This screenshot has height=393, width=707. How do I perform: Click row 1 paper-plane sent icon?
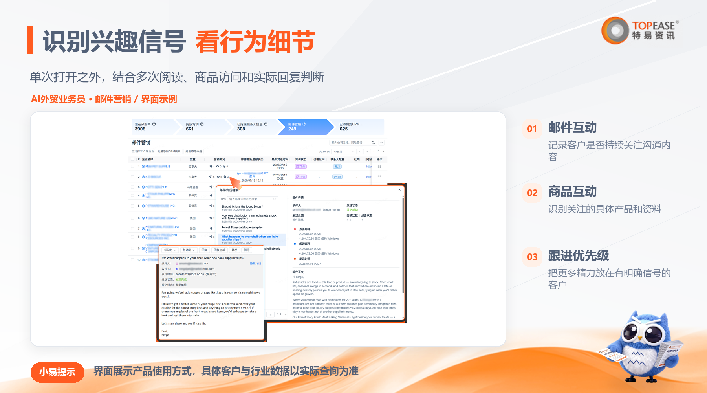tap(211, 167)
